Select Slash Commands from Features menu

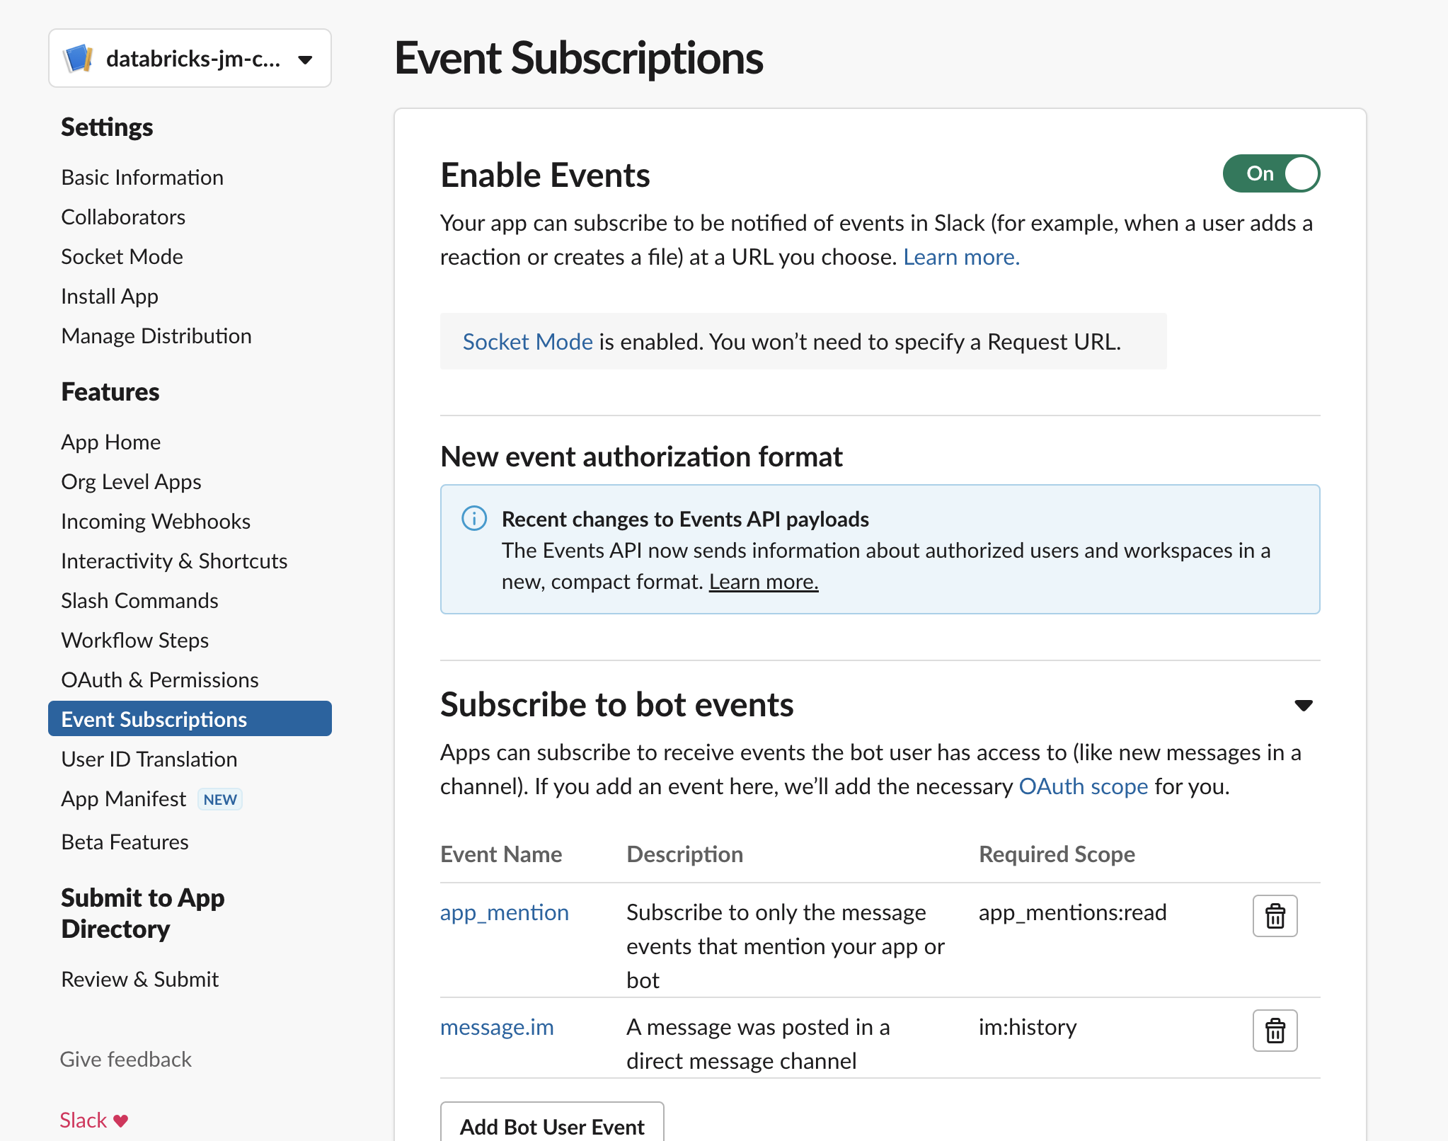(139, 600)
